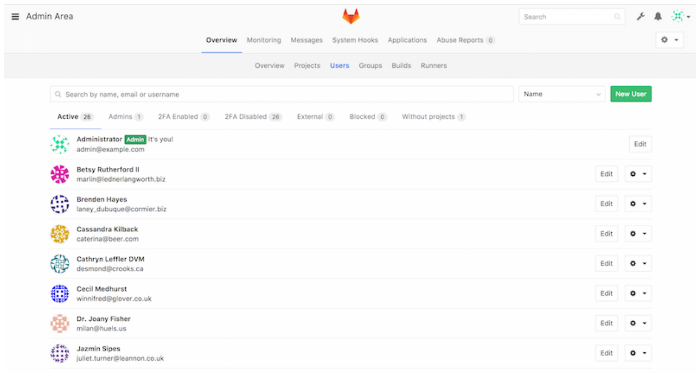Open admin area wrench icon

point(640,17)
